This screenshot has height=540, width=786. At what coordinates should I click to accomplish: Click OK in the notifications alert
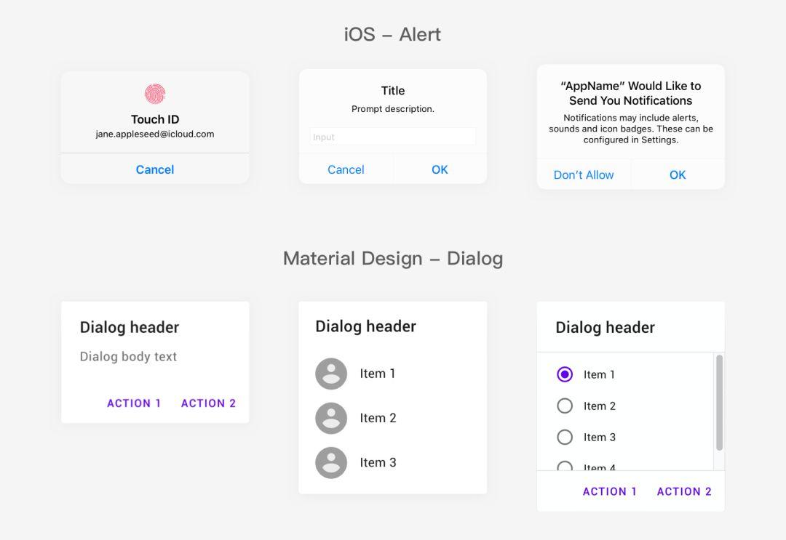click(678, 174)
